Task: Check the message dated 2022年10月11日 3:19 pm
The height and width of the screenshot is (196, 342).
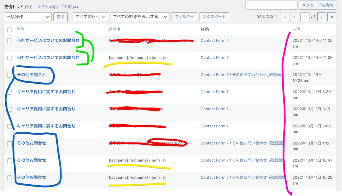Action: click(10, 109)
